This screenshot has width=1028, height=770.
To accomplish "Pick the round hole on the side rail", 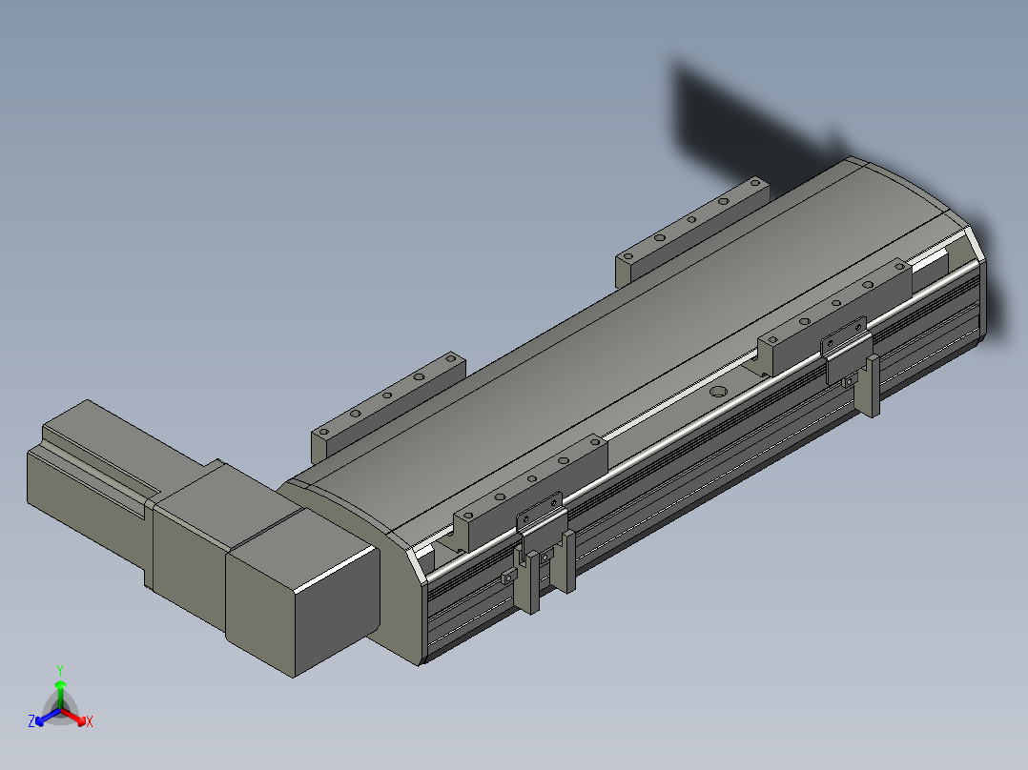I will (x=719, y=392).
